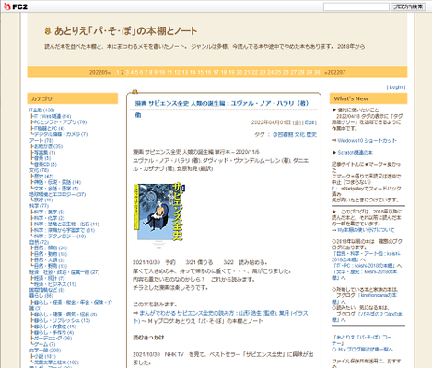Open category 科学 (77)
The image size is (432, 368).
(x=39, y=206)
